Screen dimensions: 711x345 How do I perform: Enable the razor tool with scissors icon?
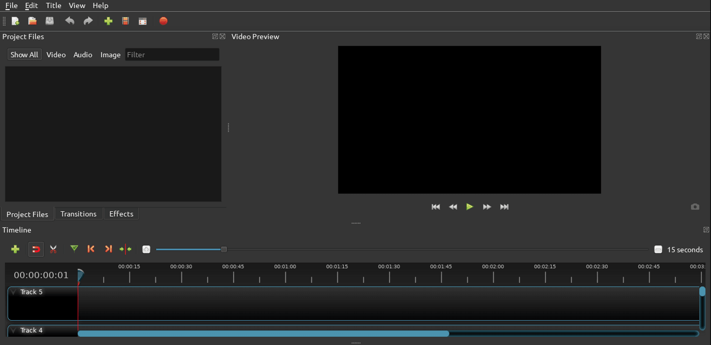53,249
